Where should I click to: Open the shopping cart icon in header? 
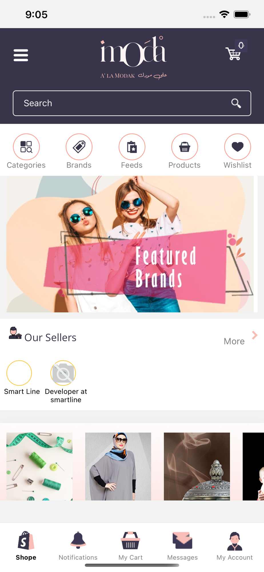(x=233, y=53)
